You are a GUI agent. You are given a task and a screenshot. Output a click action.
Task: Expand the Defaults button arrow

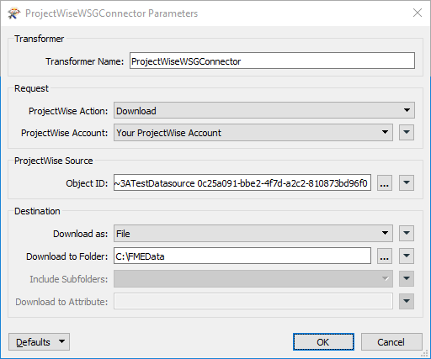(x=62, y=341)
